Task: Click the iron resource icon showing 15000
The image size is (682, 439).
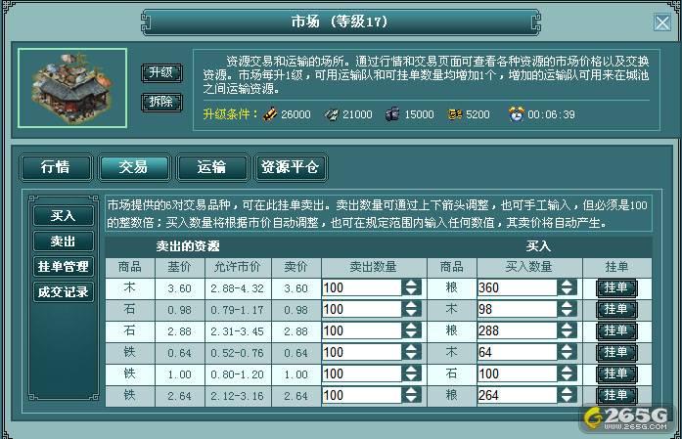Action: point(392,114)
